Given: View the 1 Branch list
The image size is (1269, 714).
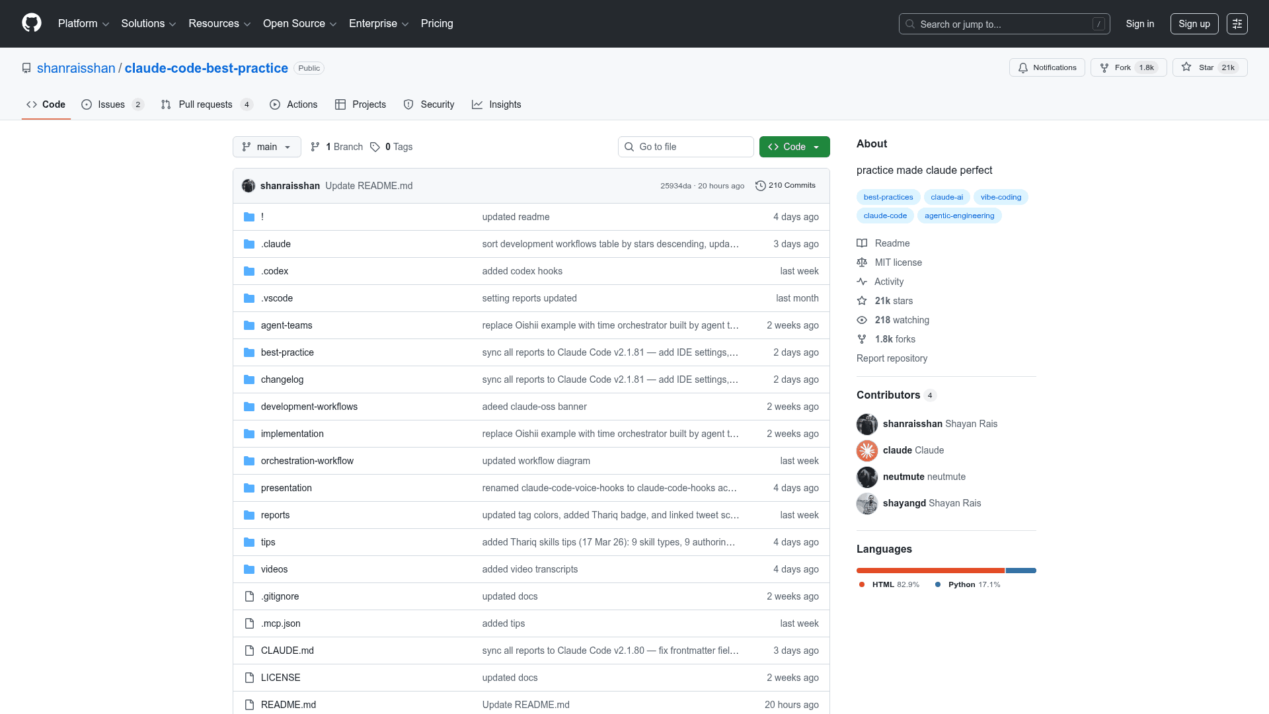Looking at the screenshot, I should tap(337, 147).
